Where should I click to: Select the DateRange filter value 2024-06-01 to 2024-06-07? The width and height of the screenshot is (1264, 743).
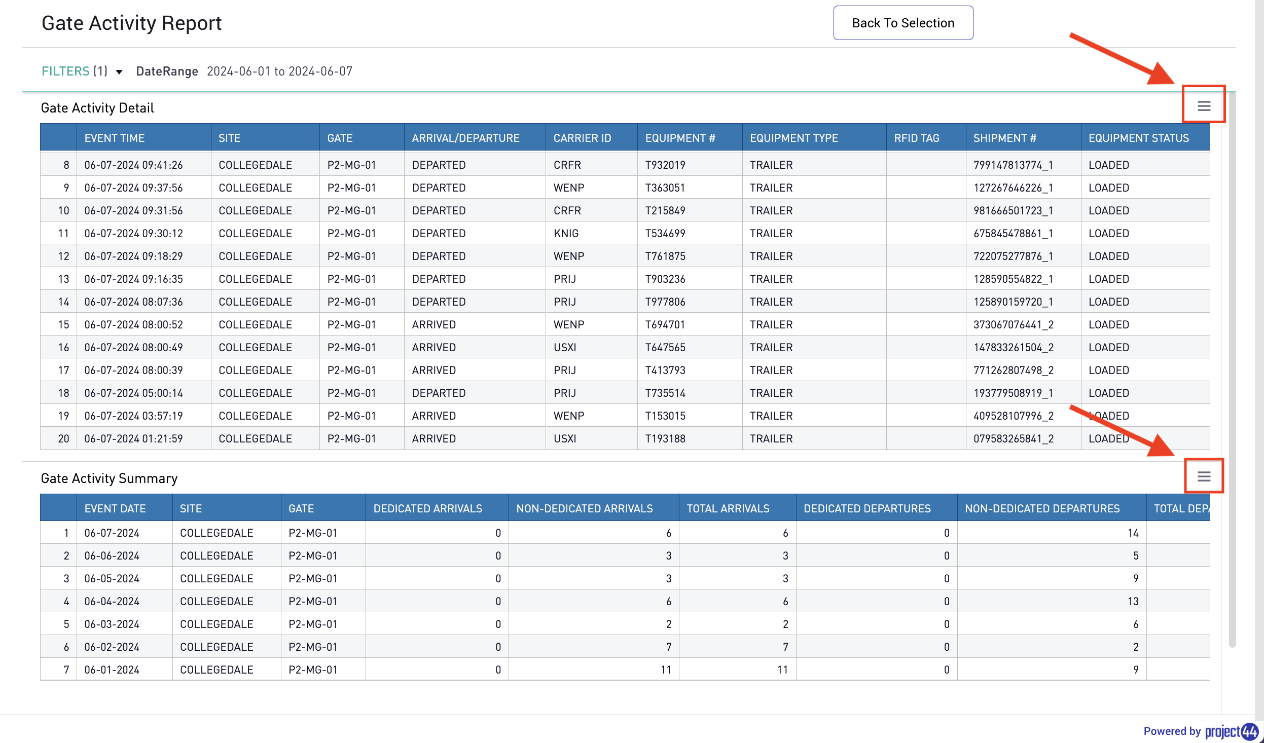point(279,71)
